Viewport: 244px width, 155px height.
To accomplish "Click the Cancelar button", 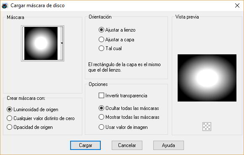I will [127, 145].
